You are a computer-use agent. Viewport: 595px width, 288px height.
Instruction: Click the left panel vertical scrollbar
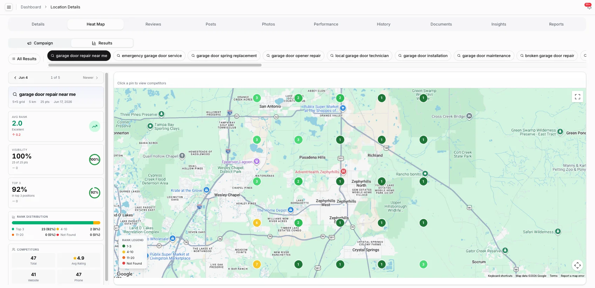point(107,177)
